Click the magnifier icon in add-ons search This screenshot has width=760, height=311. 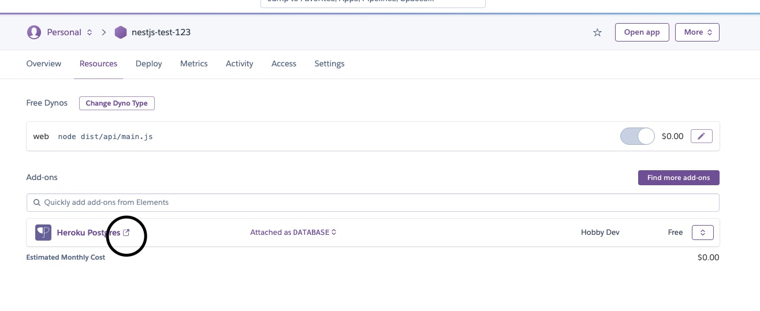(x=37, y=203)
